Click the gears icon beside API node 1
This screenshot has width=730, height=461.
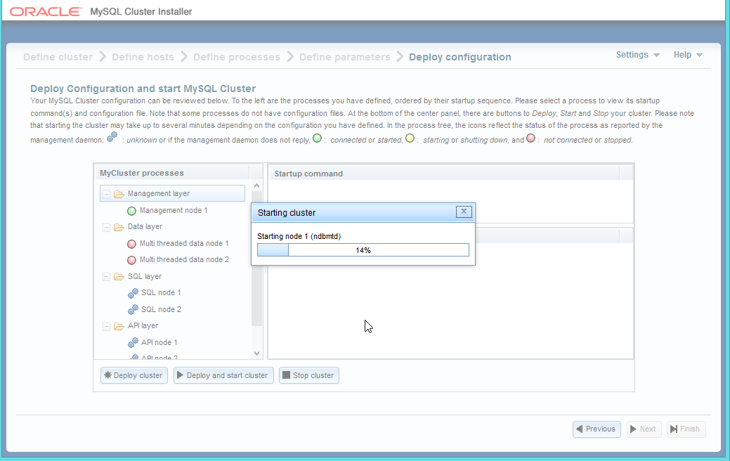point(133,343)
